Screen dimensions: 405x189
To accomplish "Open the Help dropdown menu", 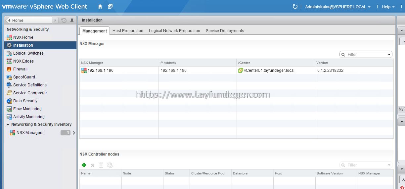I will pyautogui.click(x=388, y=7).
